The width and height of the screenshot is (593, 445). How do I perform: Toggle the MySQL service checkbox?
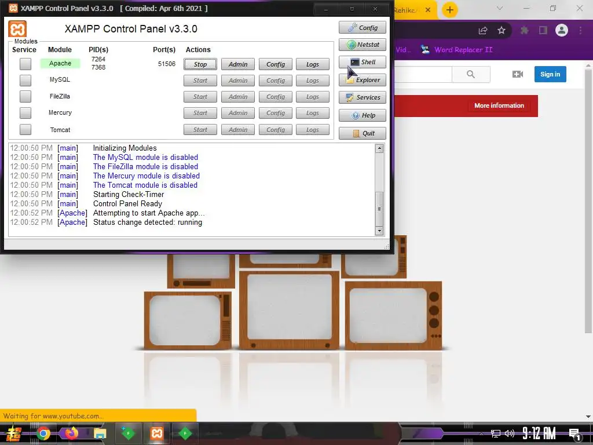(25, 80)
